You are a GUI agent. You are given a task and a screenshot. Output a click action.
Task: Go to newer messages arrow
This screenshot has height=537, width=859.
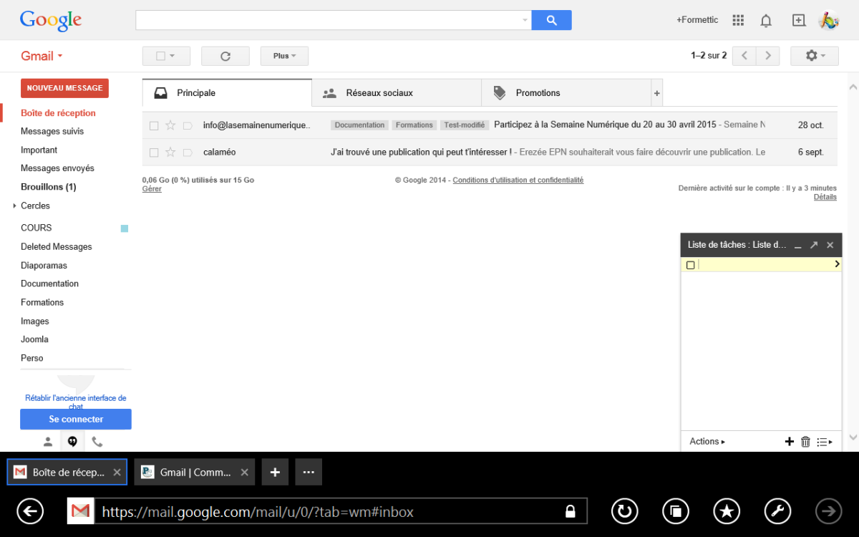pyautogui.click(x=744, y=56)
